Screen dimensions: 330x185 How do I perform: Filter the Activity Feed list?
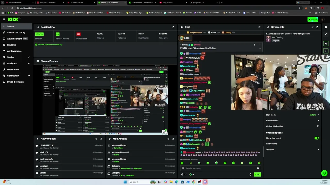(96, 139)
